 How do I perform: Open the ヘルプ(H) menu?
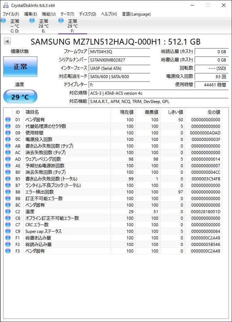pyautogui.click(x=109, y=14)
